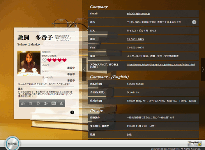Click the last red heart rating
Image resolution: width=205 pixels, height=150 pixels.
pyautogui.click(x=64, y=60)
